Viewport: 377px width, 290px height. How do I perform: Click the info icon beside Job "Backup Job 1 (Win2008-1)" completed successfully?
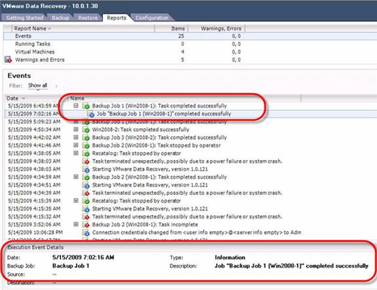tap(90, 114)
